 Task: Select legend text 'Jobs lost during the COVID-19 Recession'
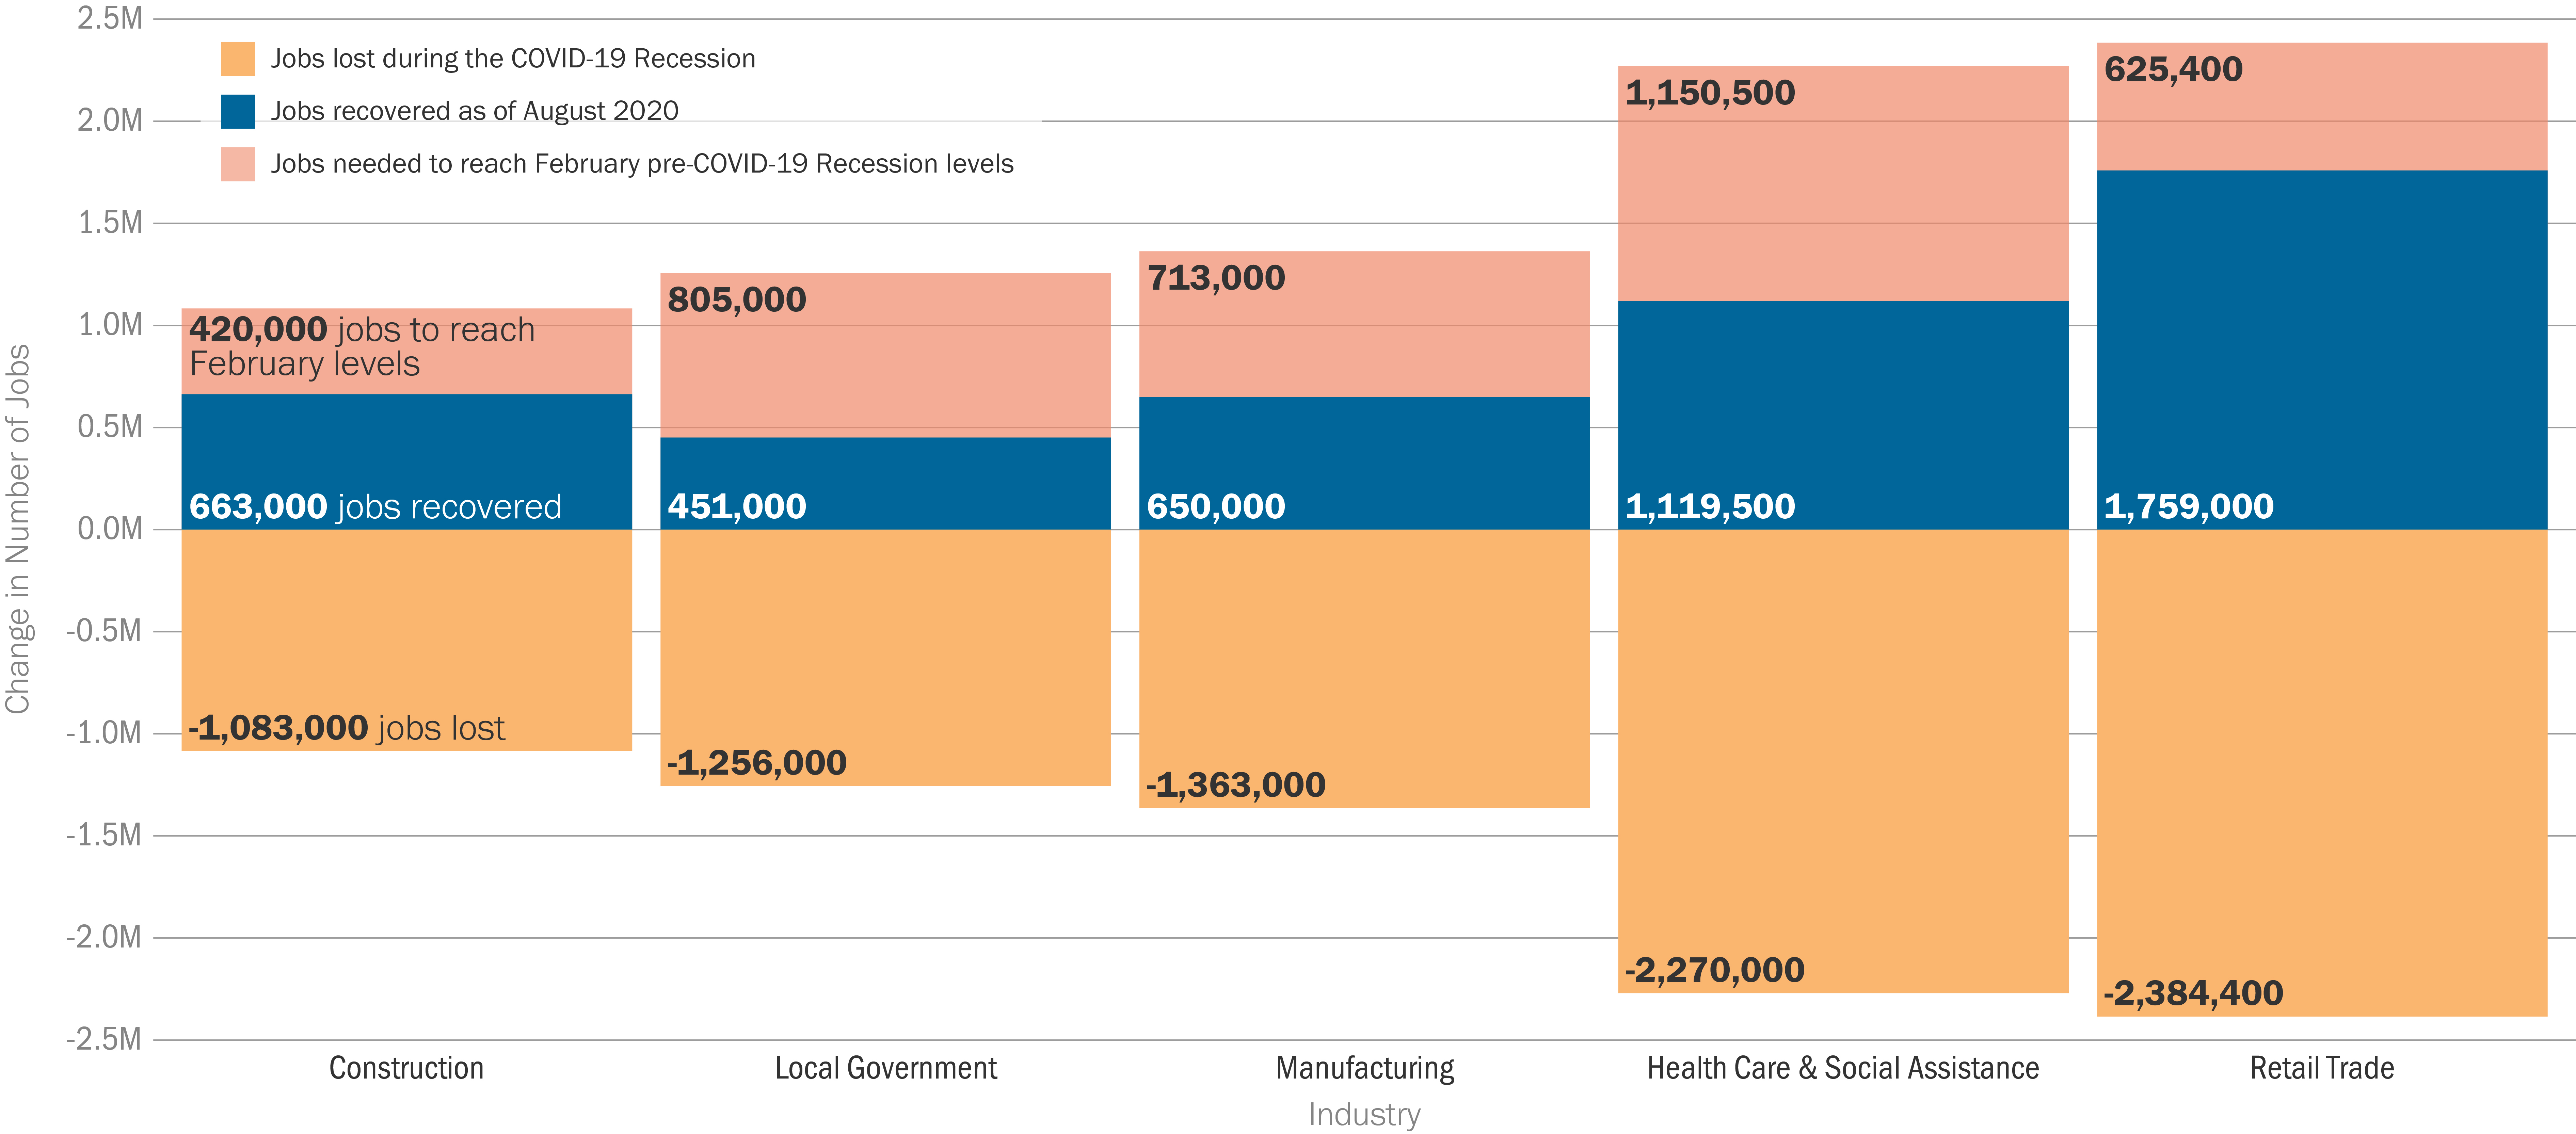pyautogui.click(x=513, y=59)
